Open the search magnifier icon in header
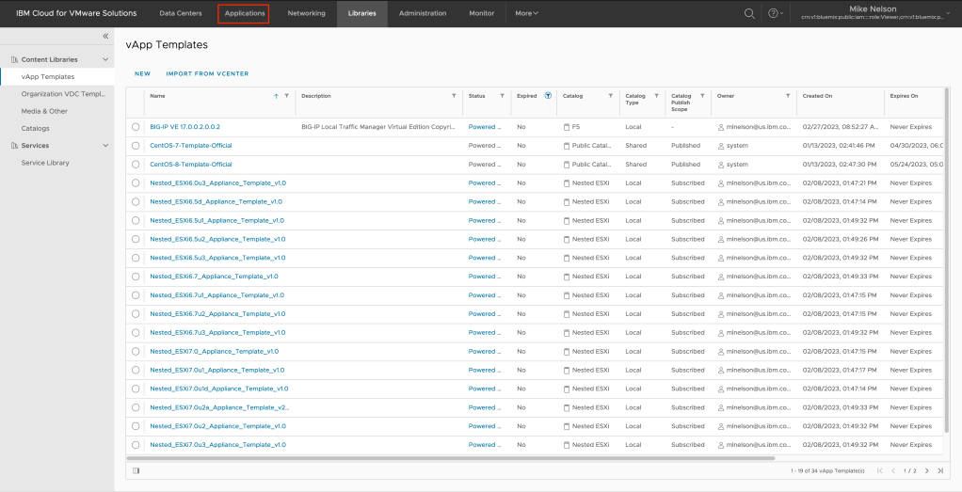 point(749,13)
